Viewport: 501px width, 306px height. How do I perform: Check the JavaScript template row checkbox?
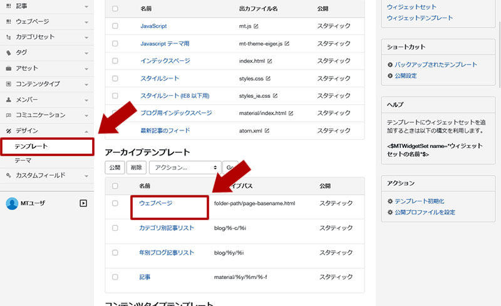[x=115, y=26]
